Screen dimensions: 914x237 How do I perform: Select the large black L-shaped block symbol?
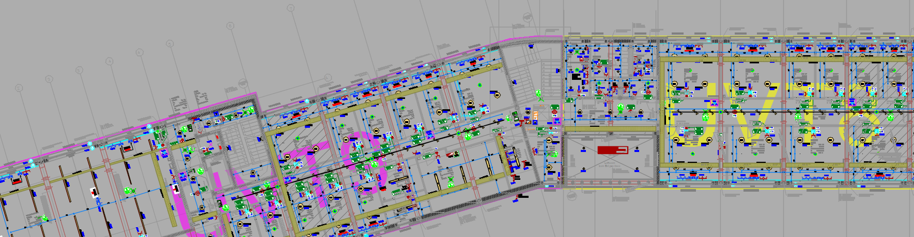(576, 77)
